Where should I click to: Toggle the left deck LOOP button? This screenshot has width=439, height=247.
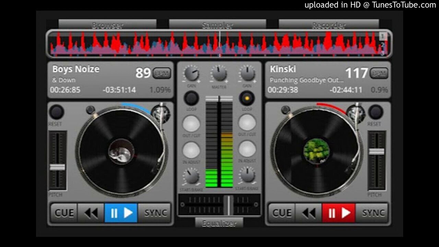point(191,98)
